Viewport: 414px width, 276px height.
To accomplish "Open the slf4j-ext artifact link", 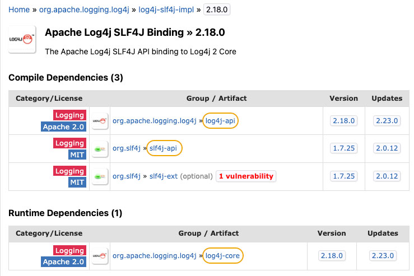I will [164, 176].
